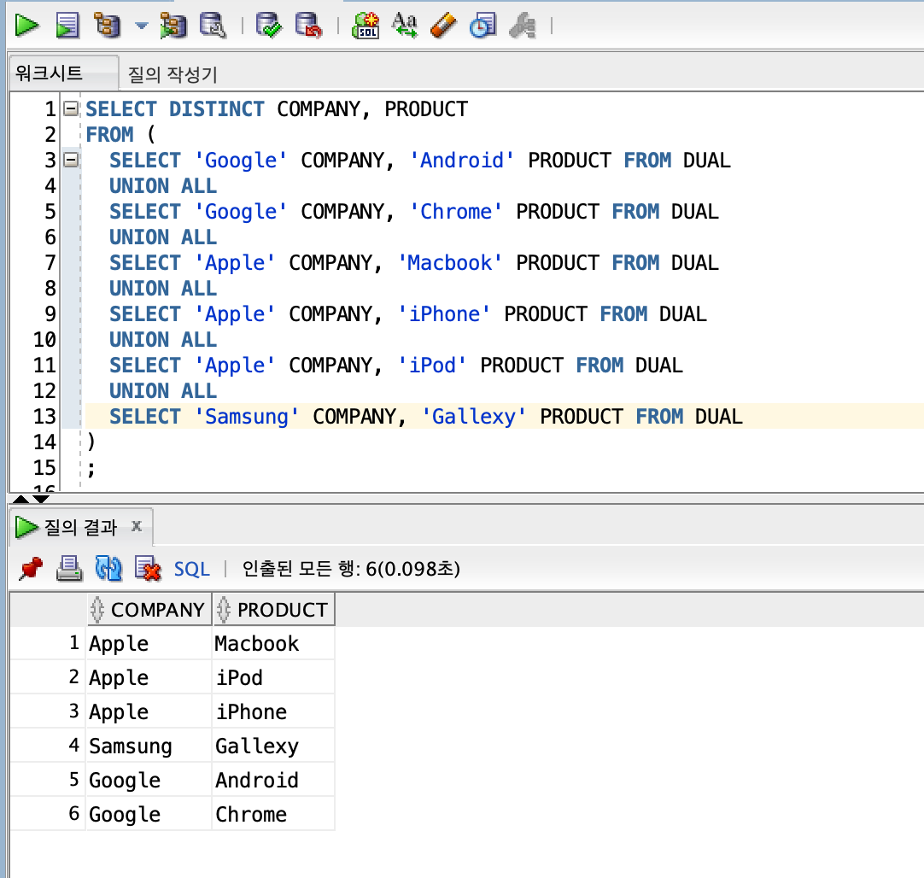
Task: Collapse the code block at line 1
Action: [x=71, y=108]
